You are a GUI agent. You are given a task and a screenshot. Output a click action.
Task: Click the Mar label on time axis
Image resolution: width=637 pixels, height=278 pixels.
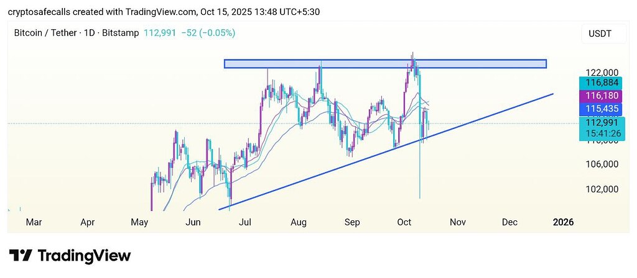[34, 222]
